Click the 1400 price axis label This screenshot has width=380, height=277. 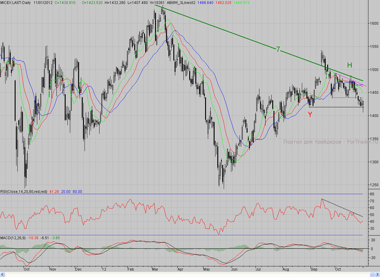tap(374, 116)
